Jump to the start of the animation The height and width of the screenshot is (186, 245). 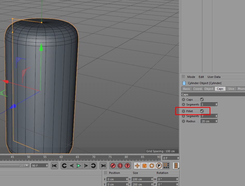click(x=54, y=166)
